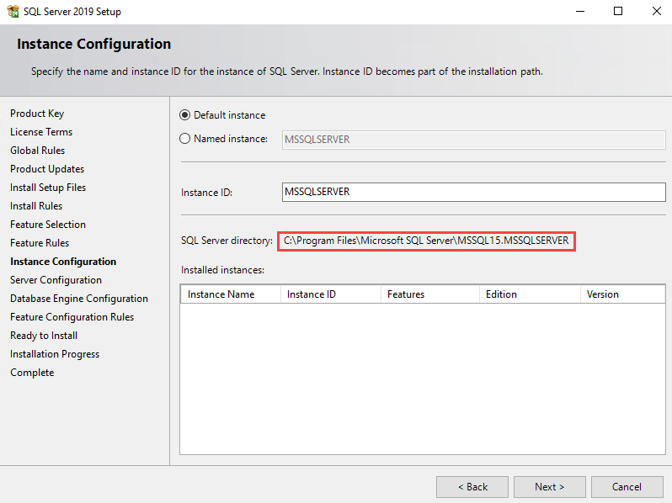This screenshot has height=503, width=672.
Task: Click the Version column header
Action: pyautogui.click(x=622, y=294)
